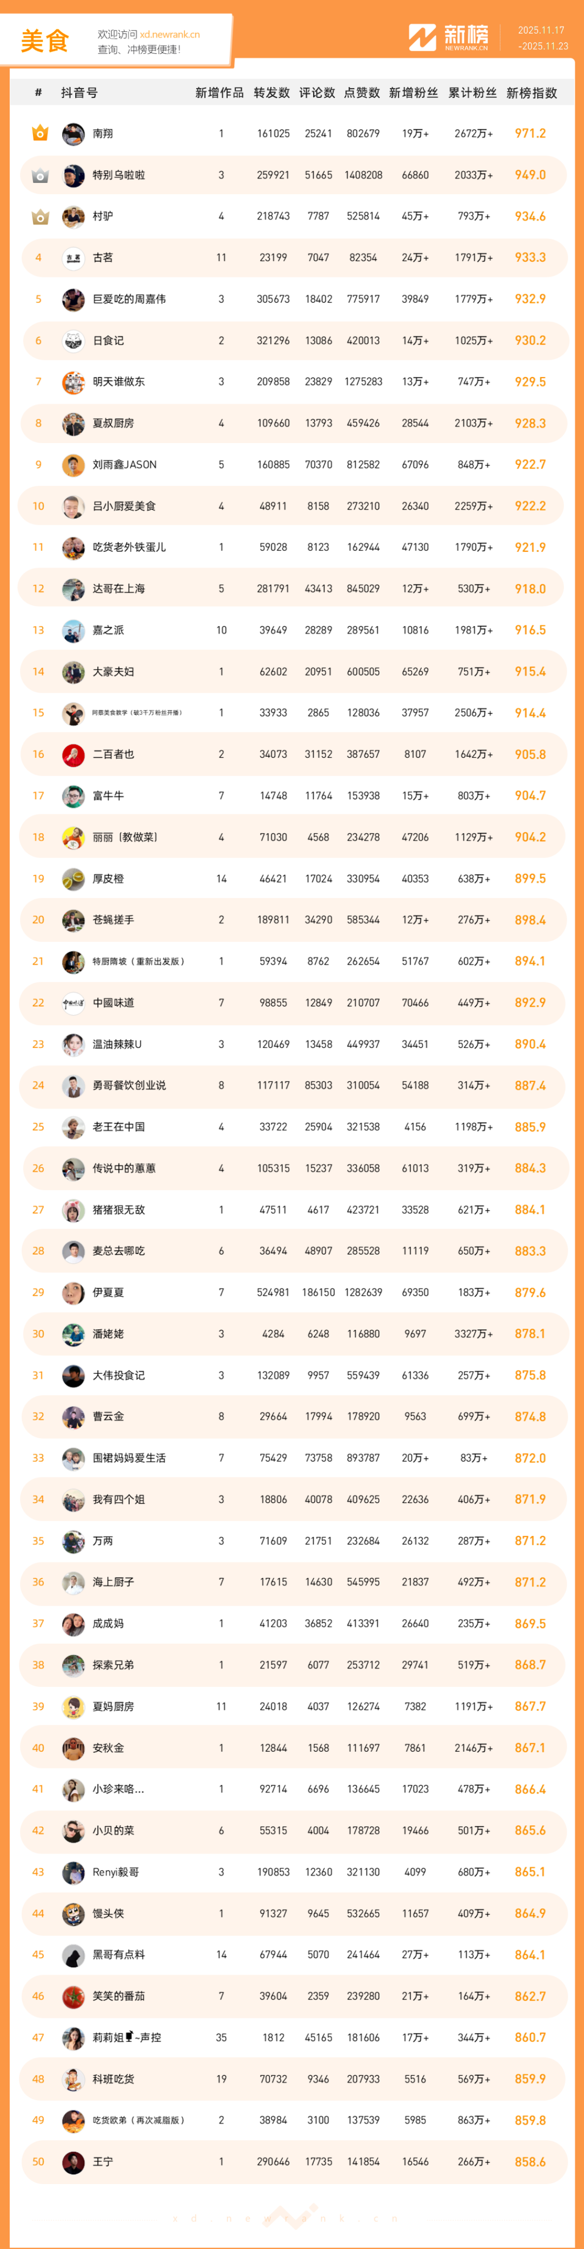Image resolution: width=584 pixels, height=2249 pixels.
Task: Click the 二百者也 red avatar
Action: click(x=74, y=754)
